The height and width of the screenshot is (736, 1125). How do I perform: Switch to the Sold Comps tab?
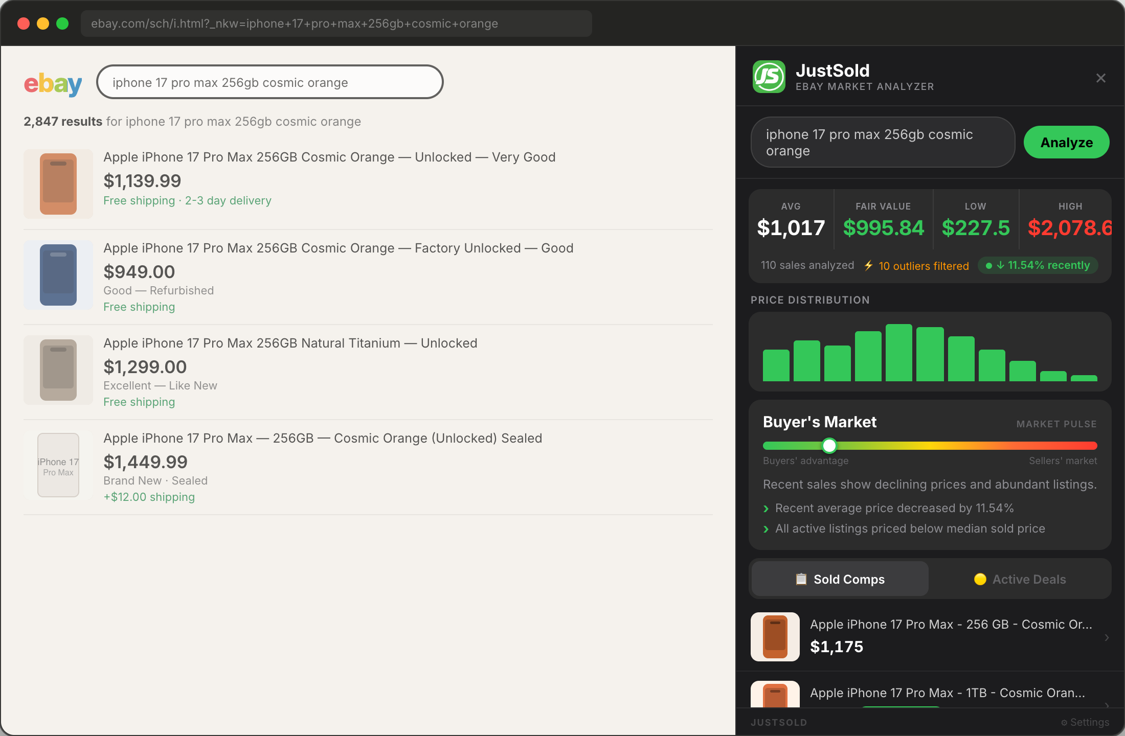coord(839,579)
